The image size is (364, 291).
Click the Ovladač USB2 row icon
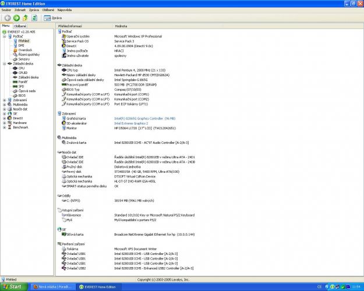click(64, 268)
